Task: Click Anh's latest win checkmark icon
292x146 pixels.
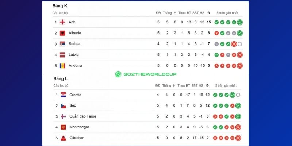Action: (x=239, y=22)
